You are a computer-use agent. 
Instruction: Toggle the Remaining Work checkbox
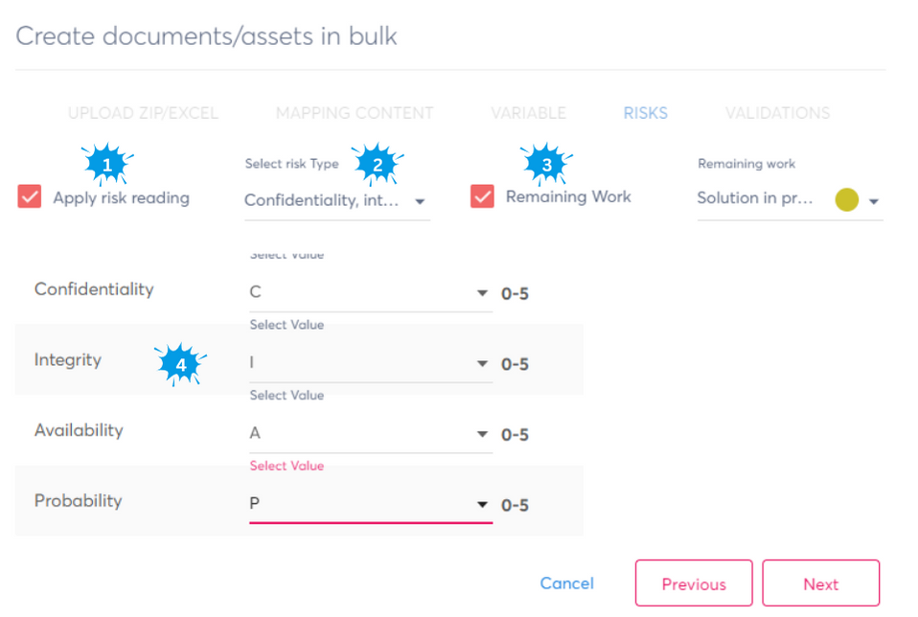coord(482,196)
